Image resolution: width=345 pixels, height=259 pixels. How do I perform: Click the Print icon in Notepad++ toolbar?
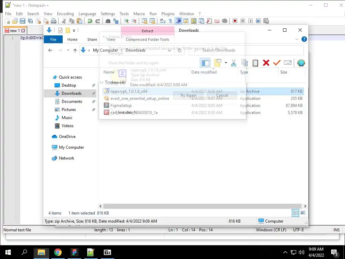pyautogui.click(x=54, y=21)
